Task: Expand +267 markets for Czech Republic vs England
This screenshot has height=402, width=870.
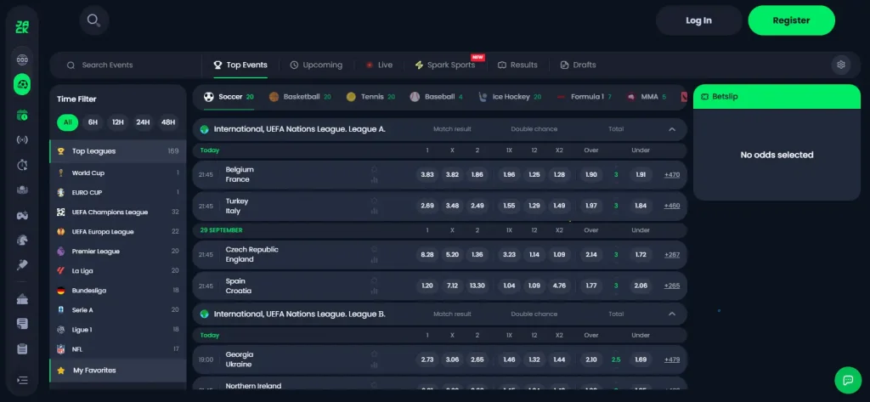Action: [672, 255]
